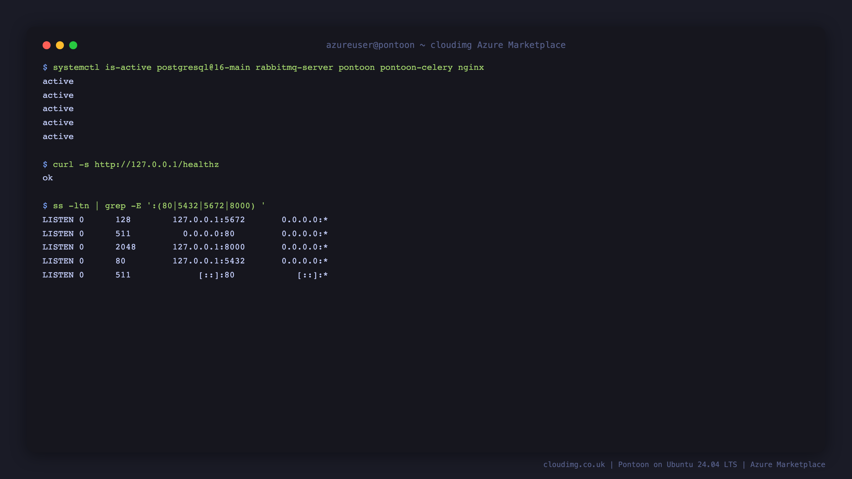852x479 pixels.
Task: Click the green maximize window dot
Action: point(73,45)
